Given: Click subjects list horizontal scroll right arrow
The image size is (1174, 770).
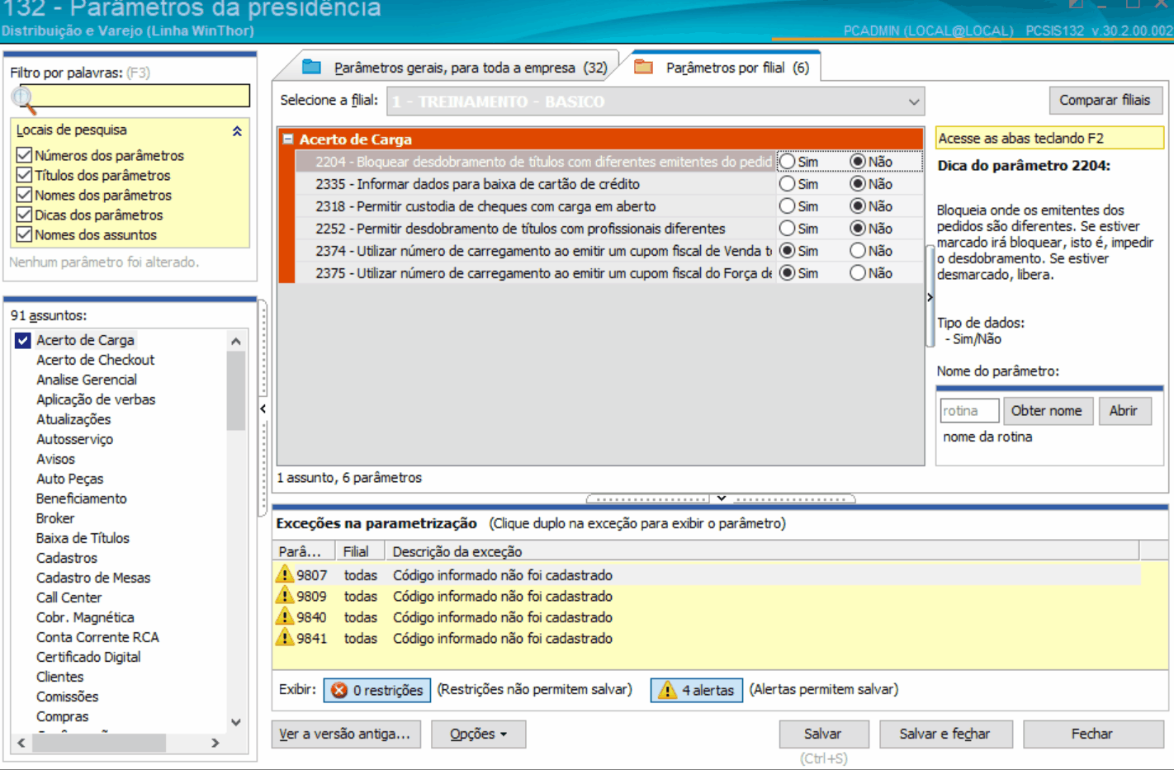Looking at the screenshot, I should 215,743.
